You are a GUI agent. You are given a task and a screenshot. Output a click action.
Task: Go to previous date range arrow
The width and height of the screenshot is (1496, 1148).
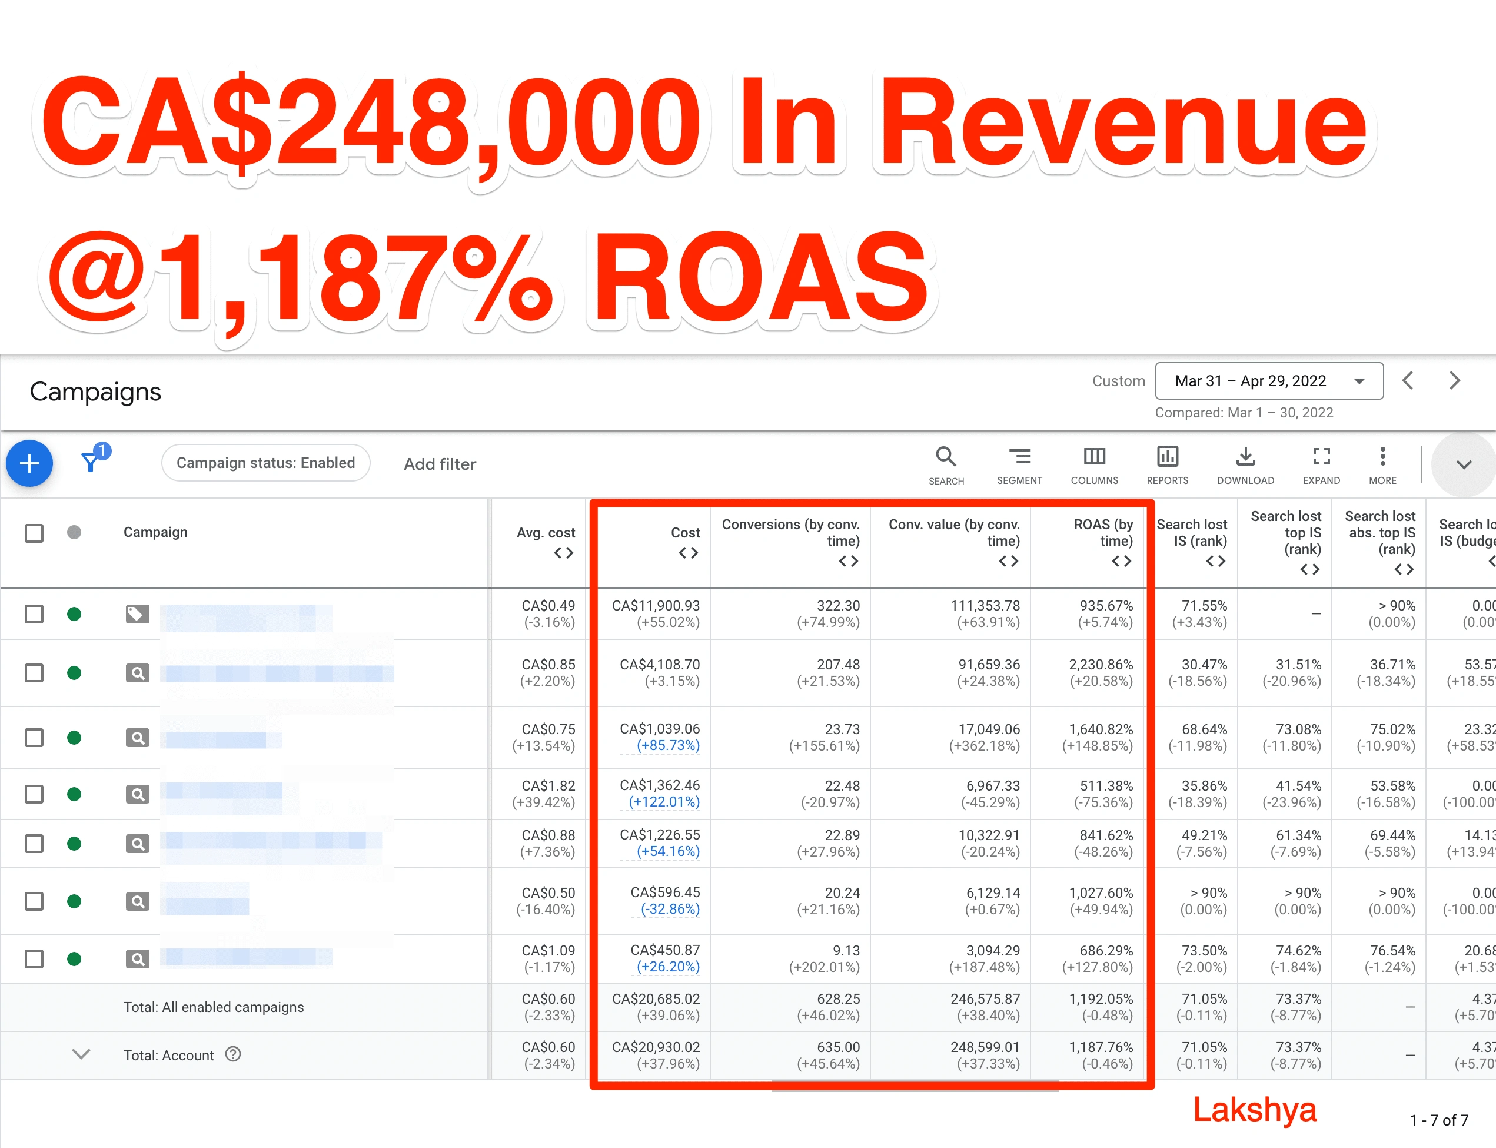click(x=1408, y=381)
